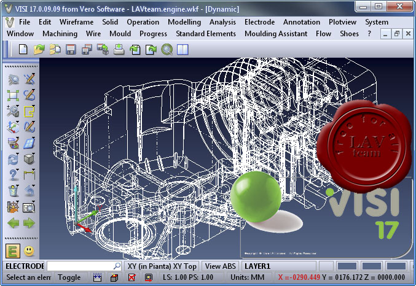
Task: Open file using the folder icon
Action: coord(39,49)
